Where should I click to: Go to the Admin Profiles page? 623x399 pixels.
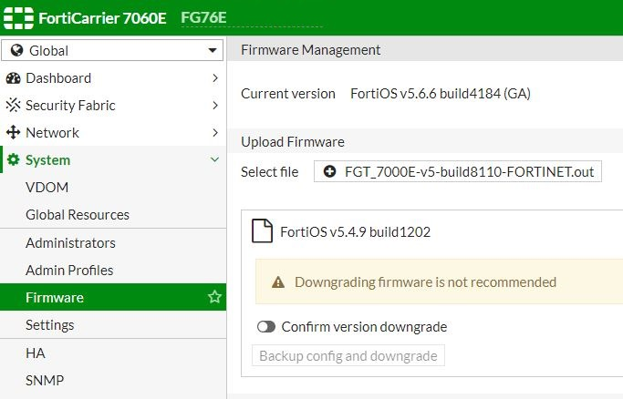69,271
